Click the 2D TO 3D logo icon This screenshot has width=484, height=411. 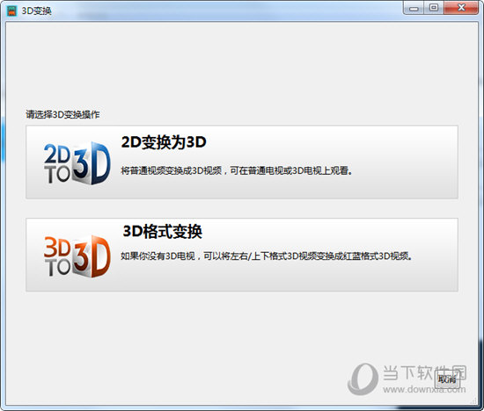click(x=77, y=163)
